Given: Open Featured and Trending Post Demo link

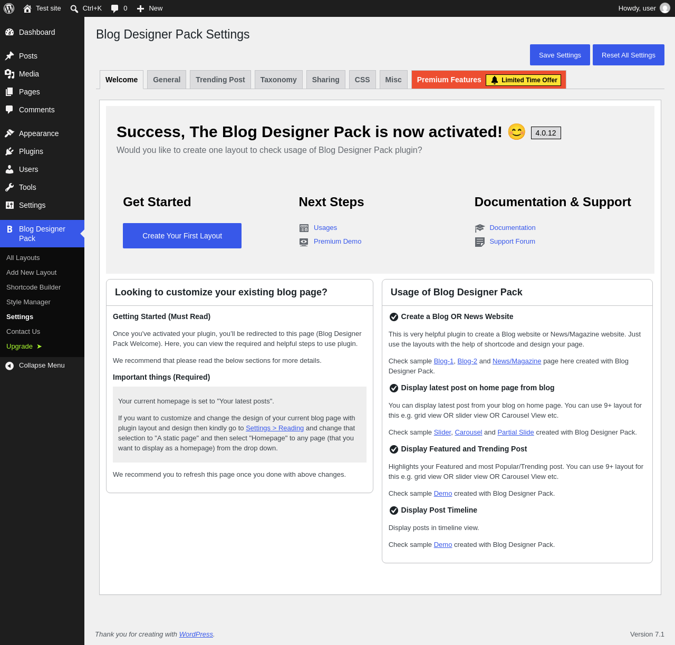Looking at the screenshot, I should pos(443,494).
